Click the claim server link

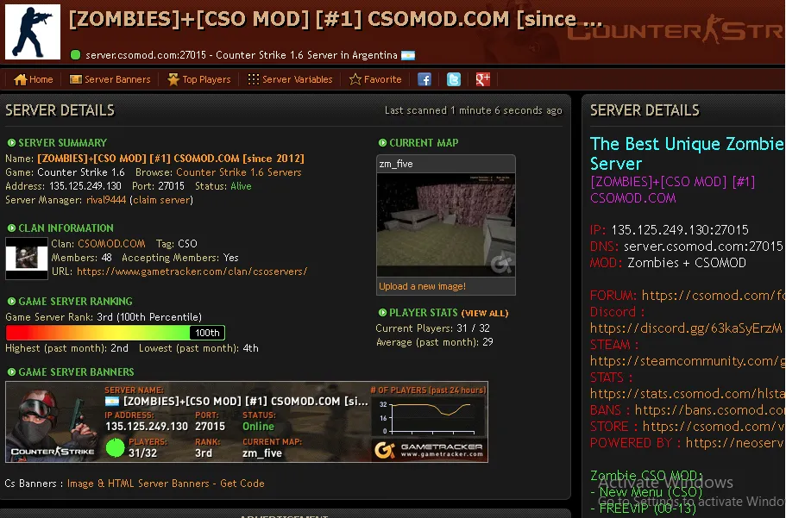[x=161, y=200]
